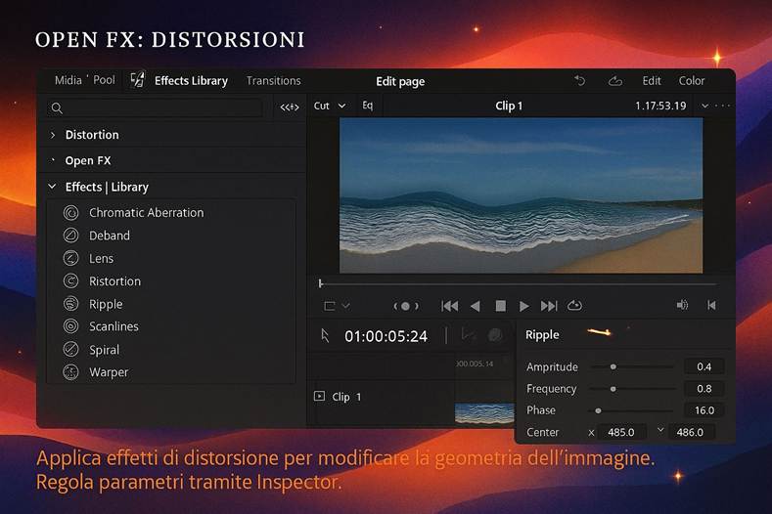Screen dimensions: 772x514
Task: Click the Amplitude value 0.4 field
Action: 704,366
